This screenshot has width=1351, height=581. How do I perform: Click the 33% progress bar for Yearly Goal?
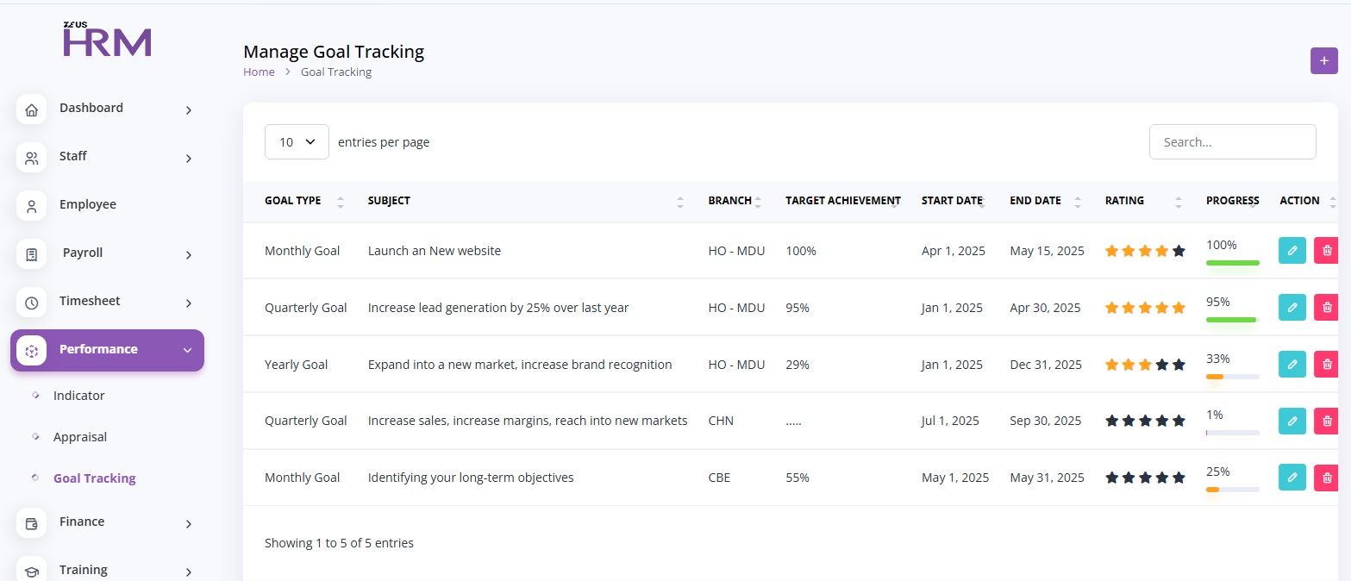click(x=1232, y=377)
